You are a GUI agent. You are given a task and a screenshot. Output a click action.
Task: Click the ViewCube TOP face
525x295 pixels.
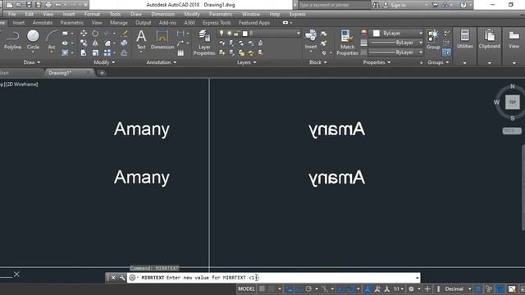tap(512, 102)
